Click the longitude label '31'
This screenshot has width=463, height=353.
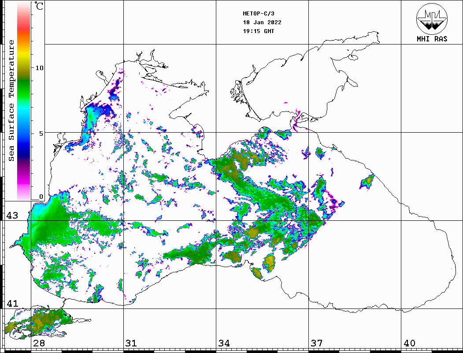tap(131, 343)
